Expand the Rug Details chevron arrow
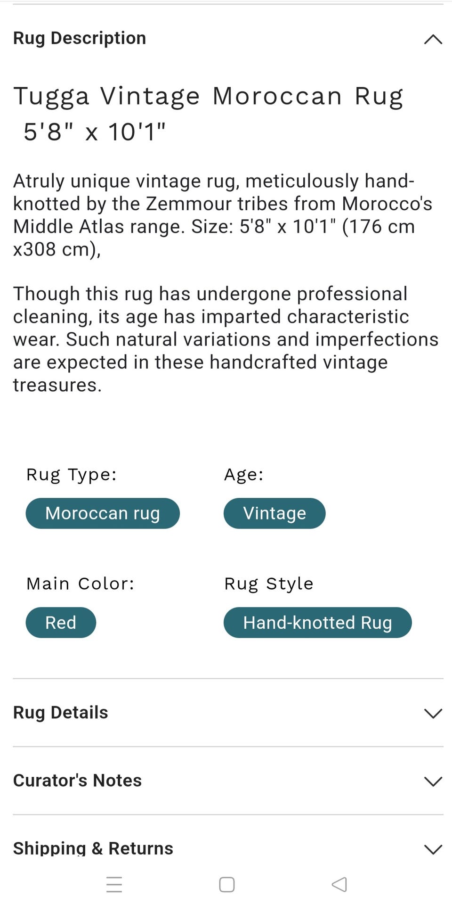This screenshot has height=913, width=452. [x=433, y=713]
